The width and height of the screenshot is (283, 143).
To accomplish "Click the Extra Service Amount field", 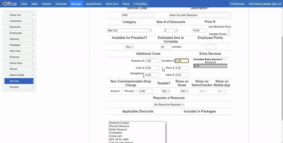I will coord(210,66).
